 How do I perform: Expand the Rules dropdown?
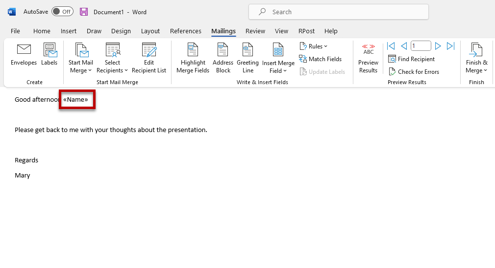(x=314, y=46)
